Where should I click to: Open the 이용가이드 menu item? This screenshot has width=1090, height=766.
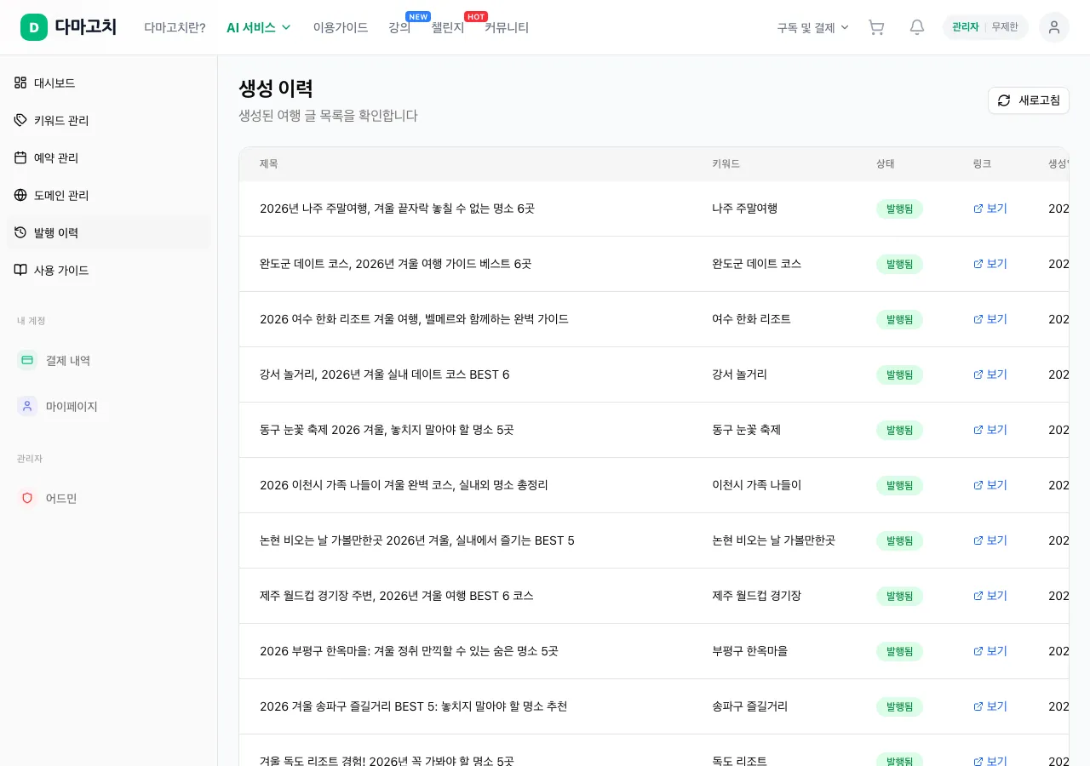(341, 27)
